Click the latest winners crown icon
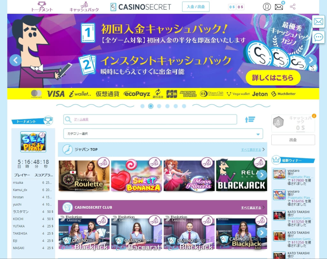 276,160
